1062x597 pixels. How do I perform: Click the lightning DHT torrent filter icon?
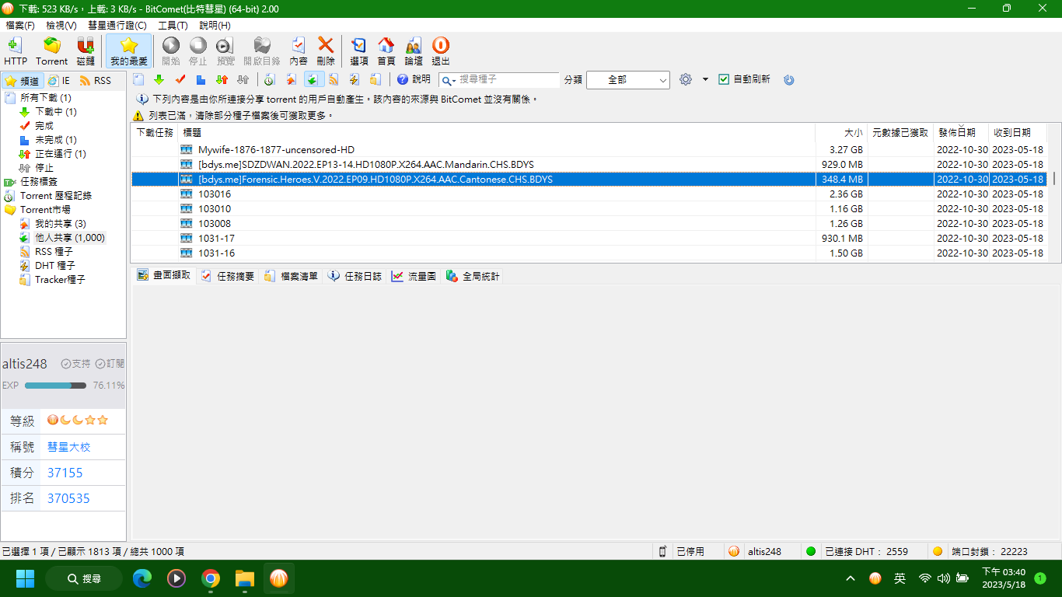355,79
